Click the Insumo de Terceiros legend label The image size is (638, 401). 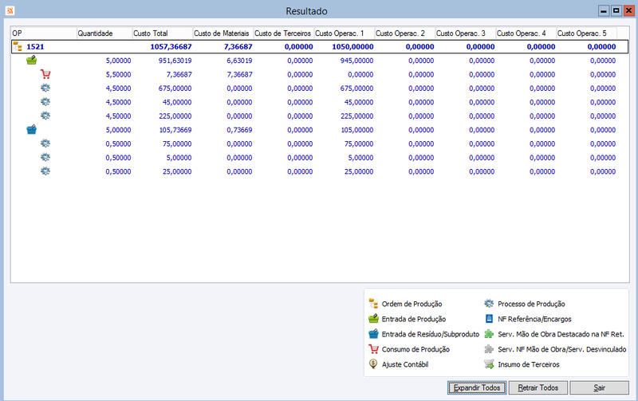(529, 364)
